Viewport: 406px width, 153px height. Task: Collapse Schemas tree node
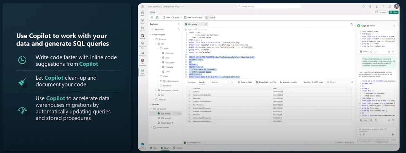point(153,39)
